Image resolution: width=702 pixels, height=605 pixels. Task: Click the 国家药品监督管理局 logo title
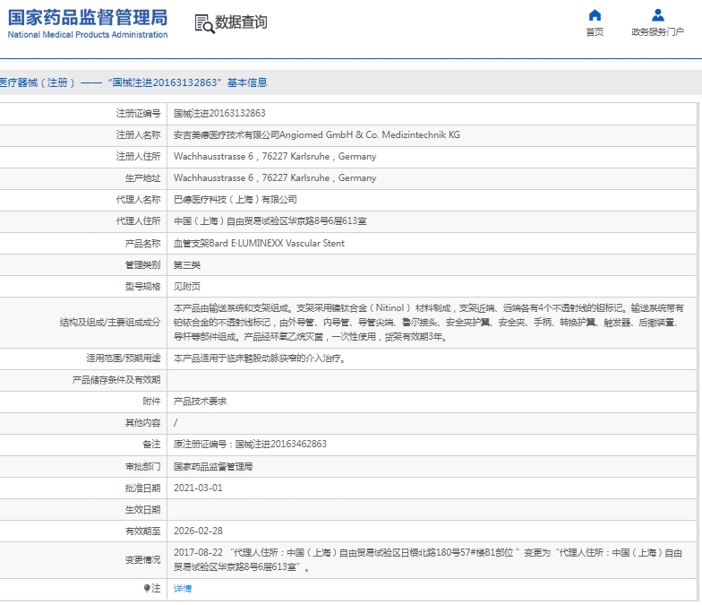pos(88,18)
